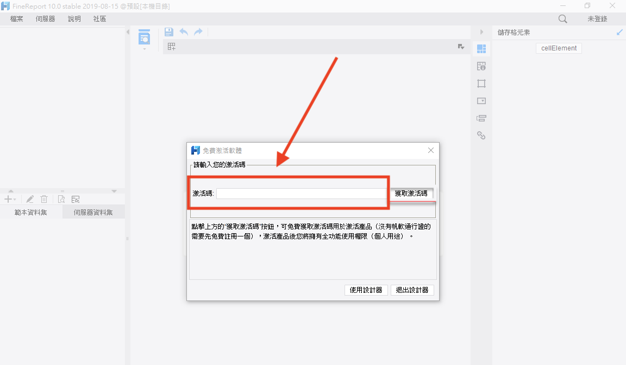626x365 pixels.
Task: Open the 檔案 menu
Action: click(x=16, y=19)
